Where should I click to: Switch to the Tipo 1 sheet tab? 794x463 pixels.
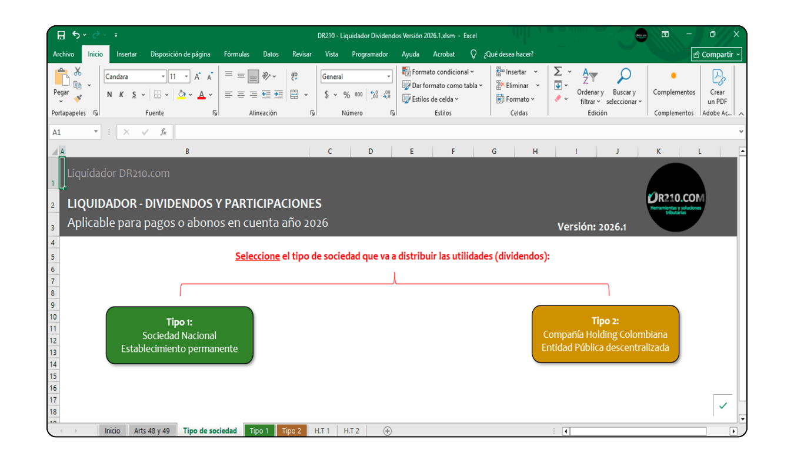(259, 431)
